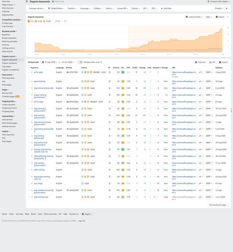Open the 15 Sep 2026 date picker
This screenshot has height=252, width=233.
50,62
